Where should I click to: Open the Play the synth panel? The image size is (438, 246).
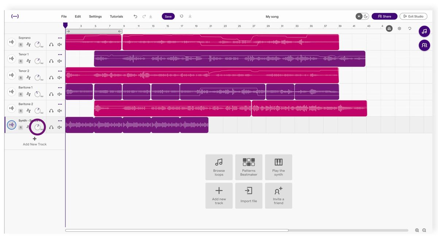tap(278, 167)
